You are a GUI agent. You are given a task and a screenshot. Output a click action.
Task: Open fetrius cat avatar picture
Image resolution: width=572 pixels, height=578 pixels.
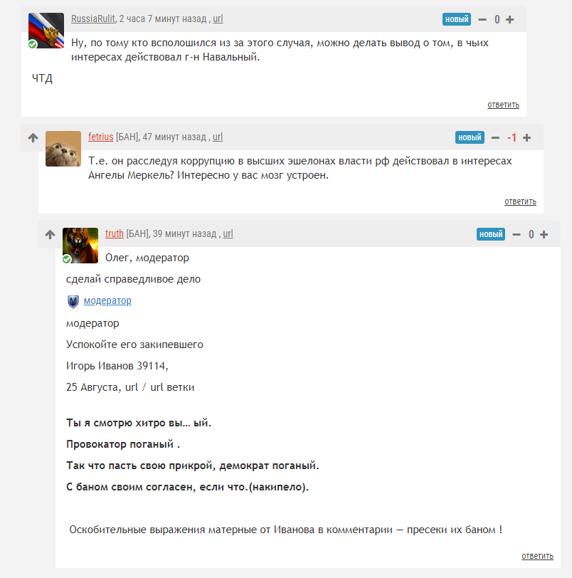(x=63, y=149)
